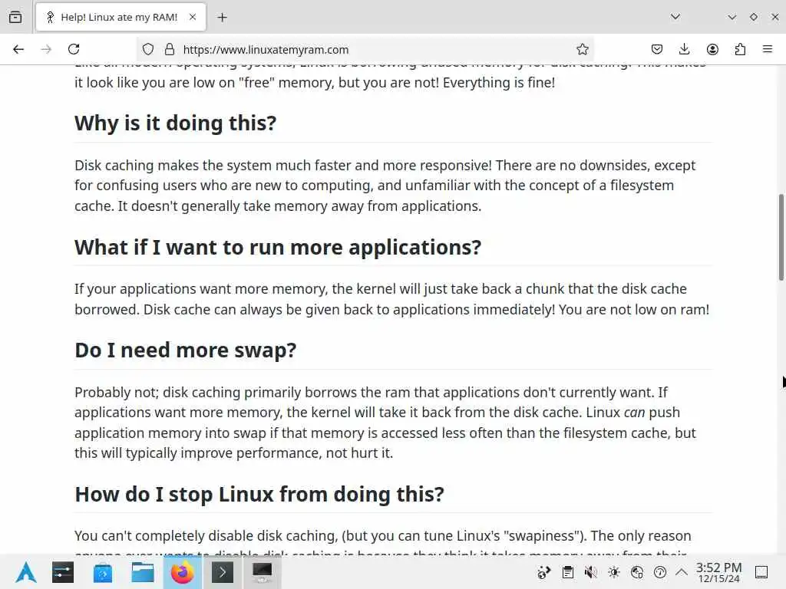Open Firefox View recent browsing icon
This screenshot has height=589, width=786.
(15, 17)
